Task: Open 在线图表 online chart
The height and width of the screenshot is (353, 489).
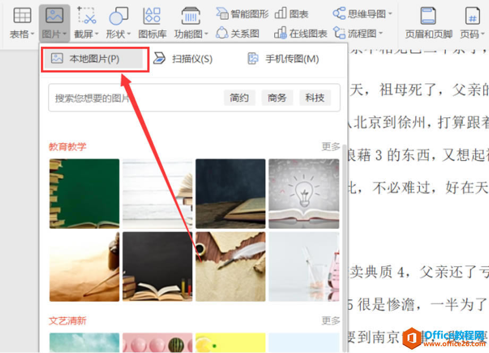Action: (301, 33)
